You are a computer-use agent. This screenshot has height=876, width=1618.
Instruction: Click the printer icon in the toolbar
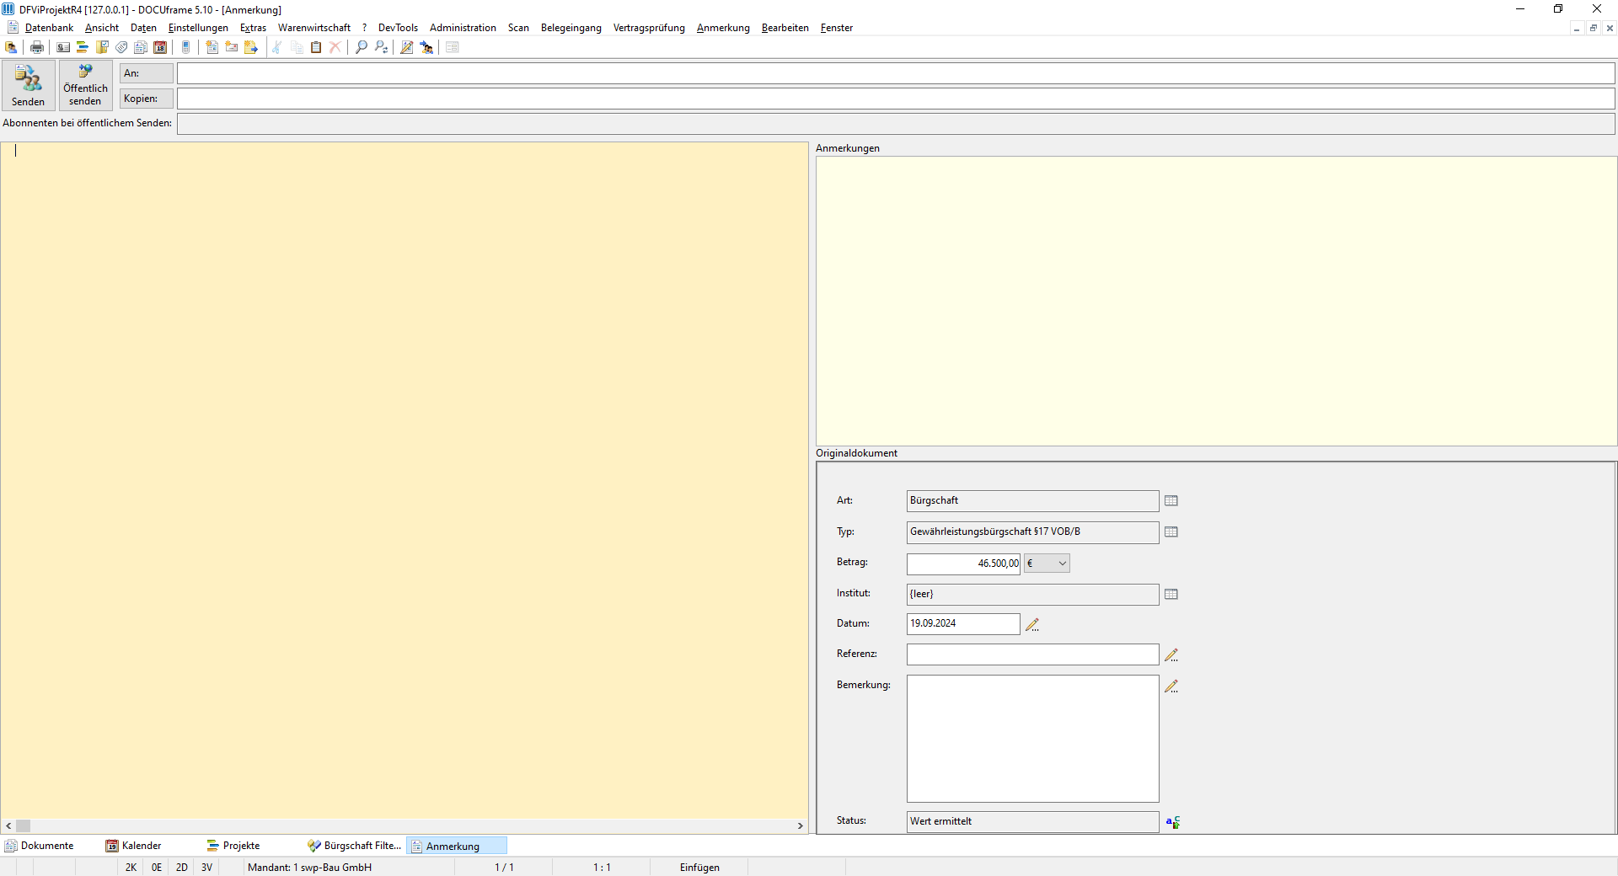(x=37, y=47)
